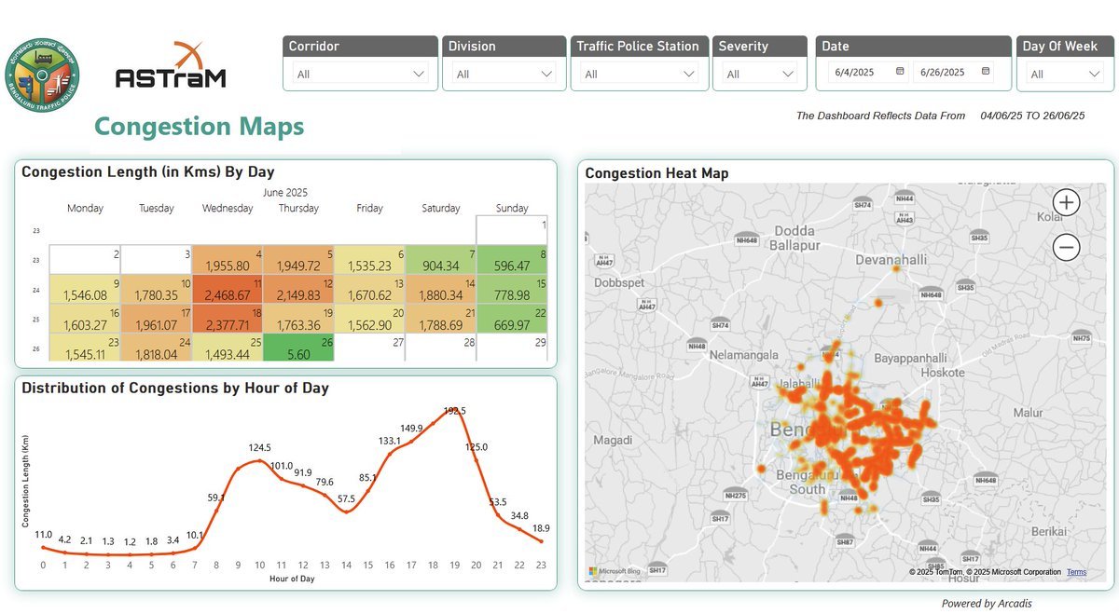Open the map Terms link
Image resolution: width=1119 pixels, height=614 pixels.
[x=1076, y=572]
